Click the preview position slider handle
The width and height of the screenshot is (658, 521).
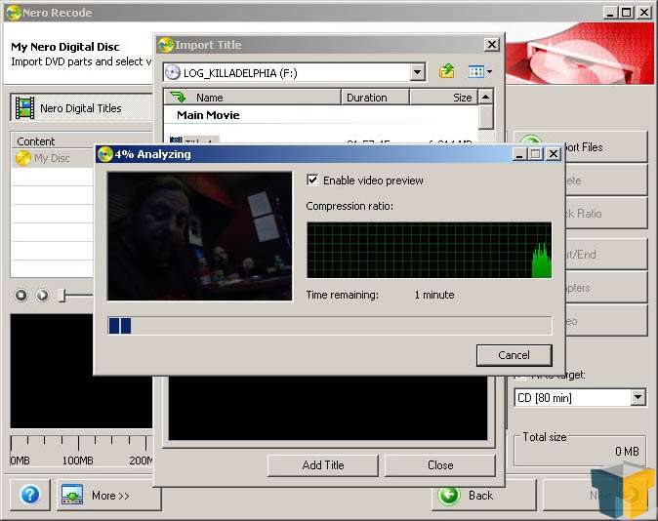click(62, 296)
